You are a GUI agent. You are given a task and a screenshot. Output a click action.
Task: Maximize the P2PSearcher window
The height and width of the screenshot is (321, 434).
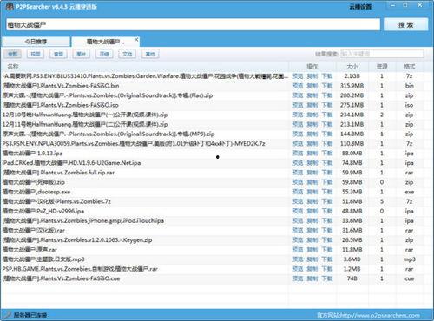click(405, 5)
